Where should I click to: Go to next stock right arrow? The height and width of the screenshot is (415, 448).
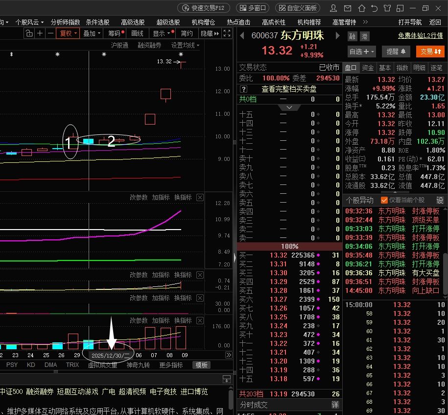coord(338,35)
